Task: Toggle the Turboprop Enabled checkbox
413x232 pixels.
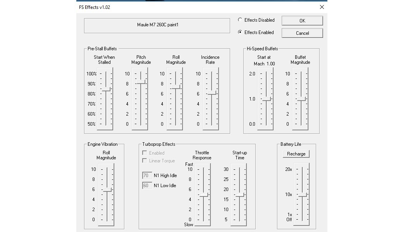Action: [145, 153]
